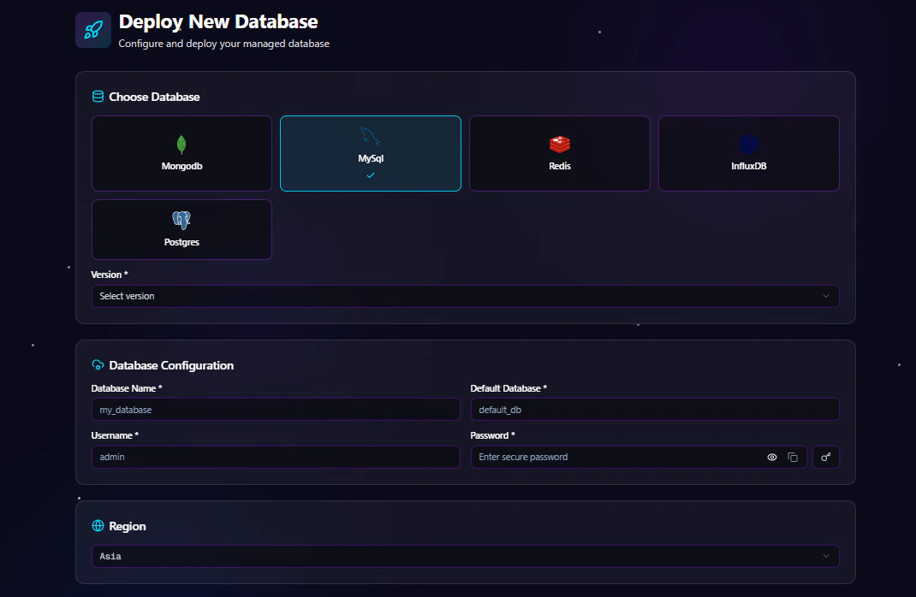This screenshot has height=597, width=916.
Task: Click the Redis label text
Action: click(560, 166)
